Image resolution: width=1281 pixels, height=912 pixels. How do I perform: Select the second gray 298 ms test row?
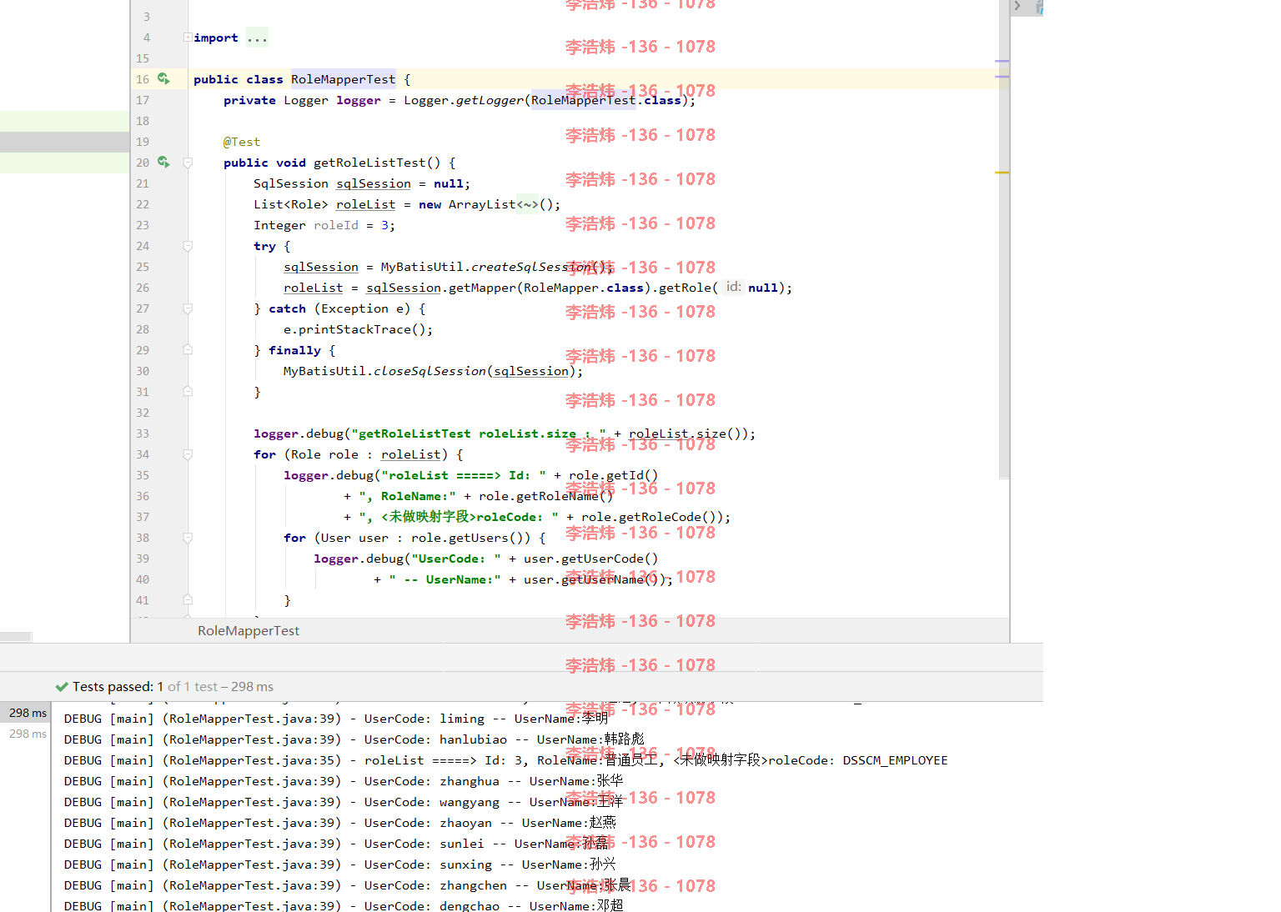[x=26, y=734]
